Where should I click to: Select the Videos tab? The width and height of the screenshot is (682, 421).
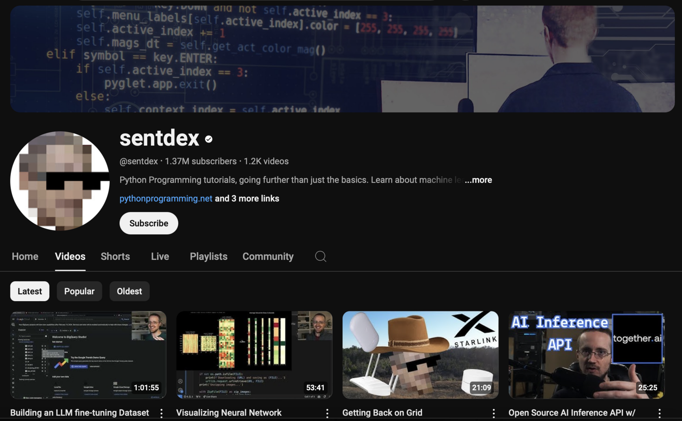click(x=70, y=256)
